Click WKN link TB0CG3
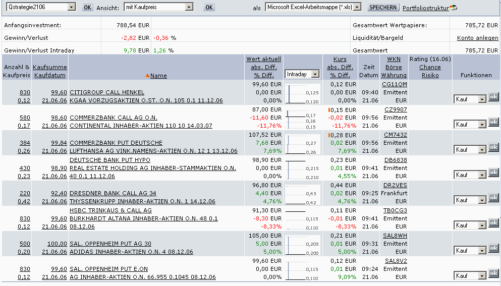501x286 pixels. [x=395, y=210]
